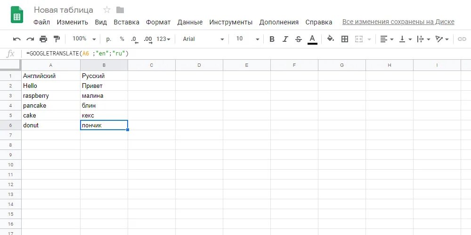Select row 6 header
Viewport: 471px width, 235px height.
tap(10, 125)
